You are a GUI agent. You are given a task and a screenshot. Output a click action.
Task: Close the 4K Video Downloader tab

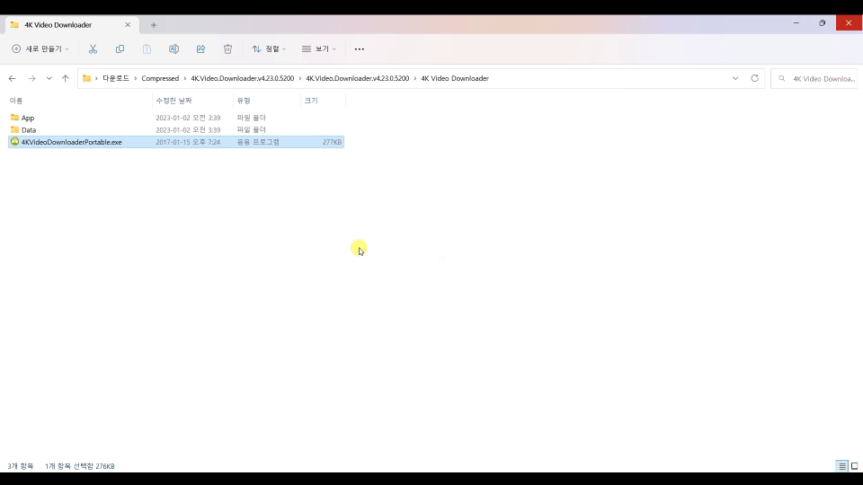[x=128, y=25]
